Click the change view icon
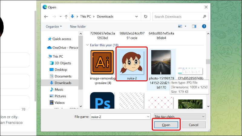This screenshot has width=242, height=136. coord(180,26)
